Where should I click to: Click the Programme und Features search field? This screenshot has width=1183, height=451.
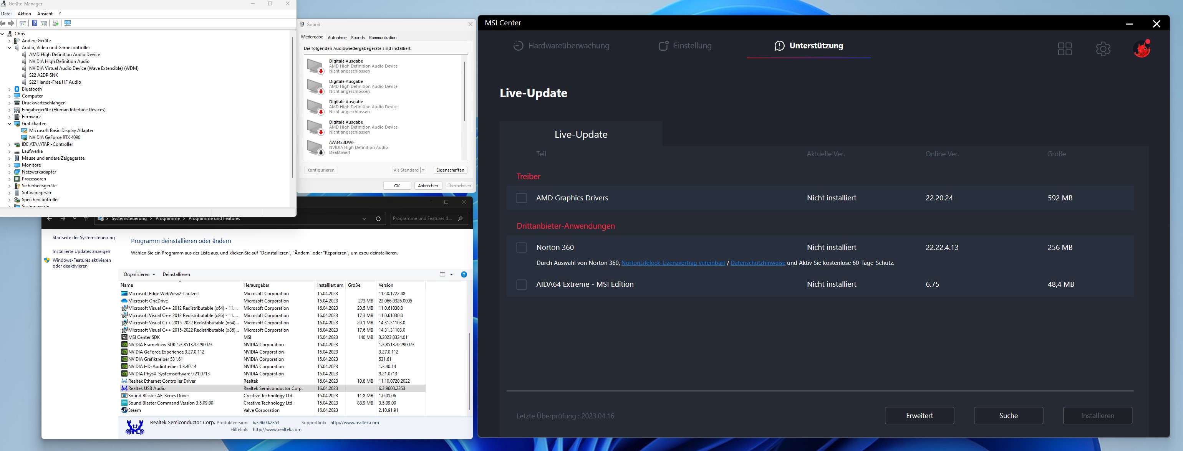tap(422, 219)
